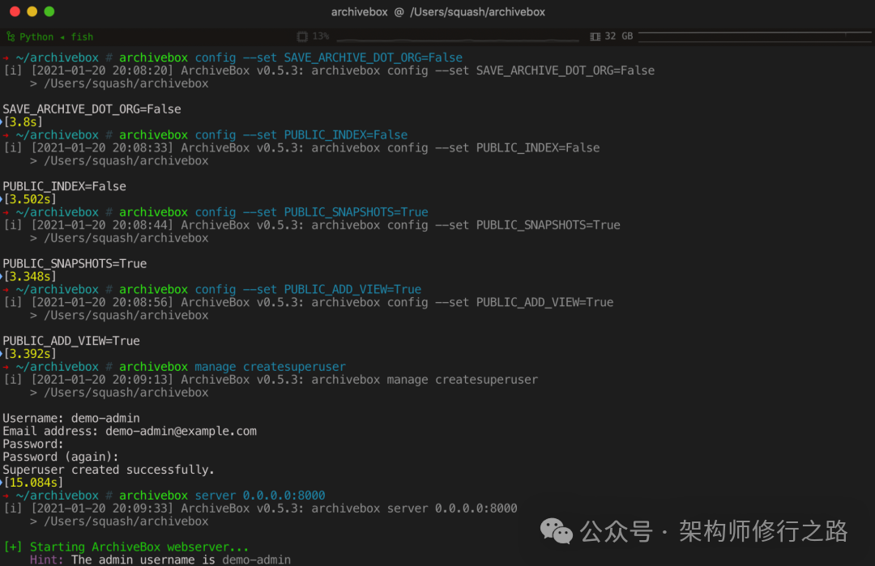Screen dimensions: 875x566
Task: Close the terminal window with red button
Action: click(15, 11)
